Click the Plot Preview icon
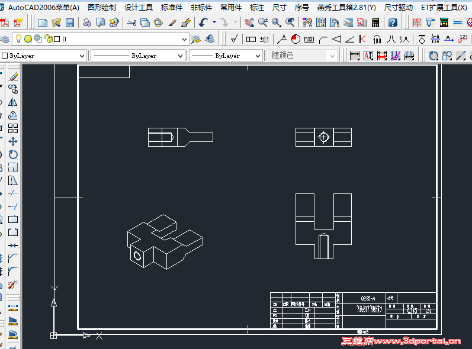 pos(101,22)
